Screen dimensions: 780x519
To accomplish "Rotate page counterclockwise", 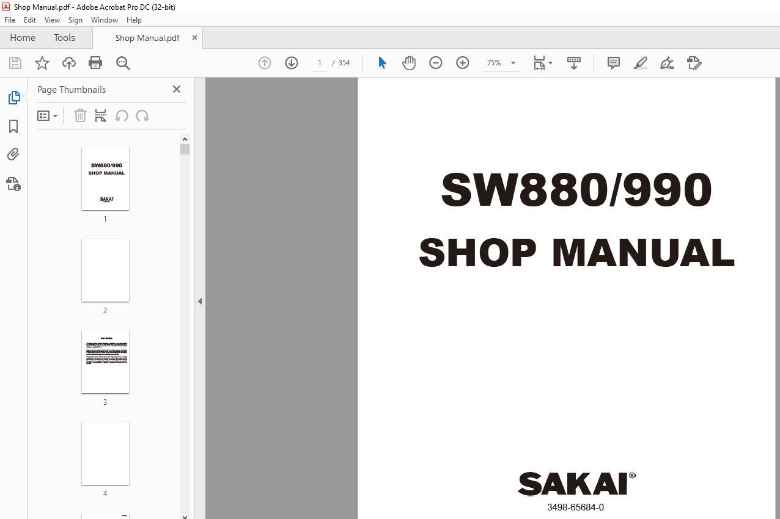I will tap(122, 115).
